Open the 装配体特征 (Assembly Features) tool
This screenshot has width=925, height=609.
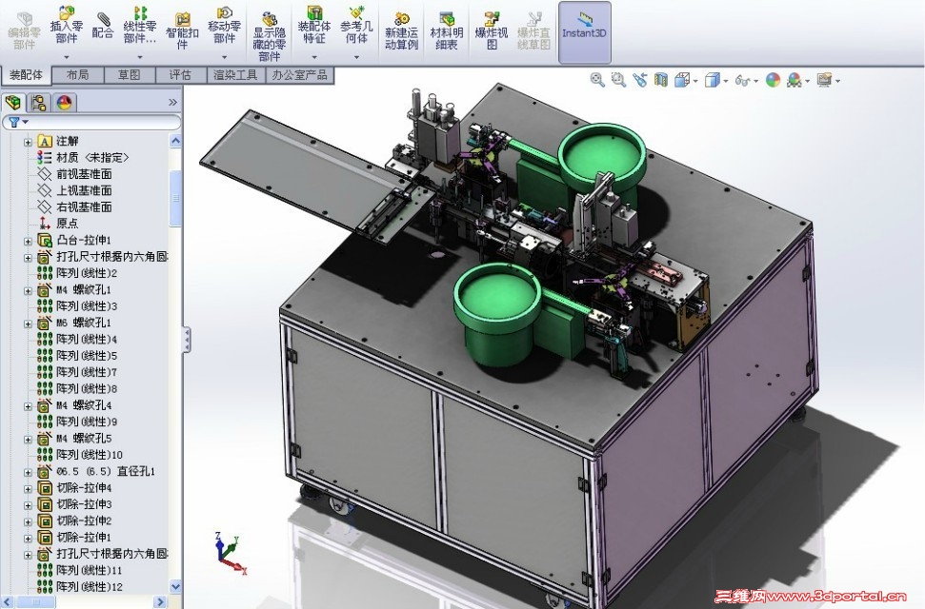[x=314, y=25]
